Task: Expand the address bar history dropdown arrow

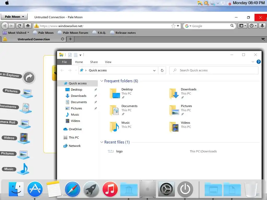Action: pos(178,26)
